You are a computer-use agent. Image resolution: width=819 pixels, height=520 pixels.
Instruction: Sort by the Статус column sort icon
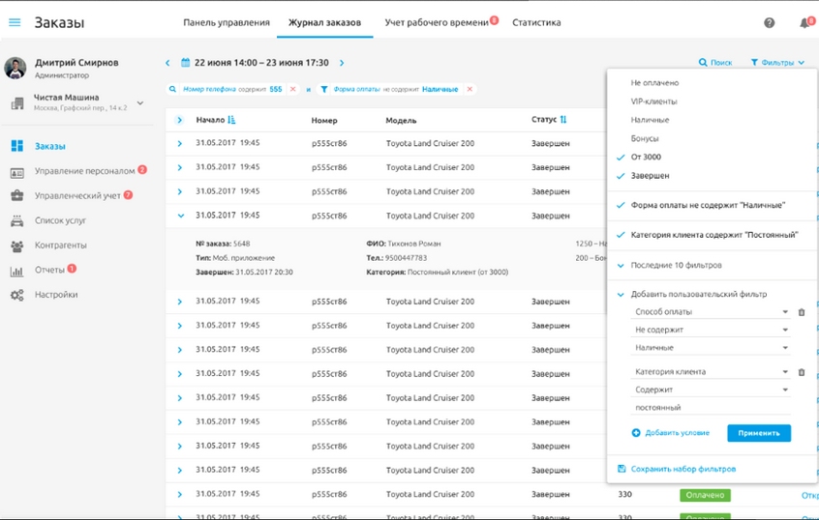tap(563, 120)
